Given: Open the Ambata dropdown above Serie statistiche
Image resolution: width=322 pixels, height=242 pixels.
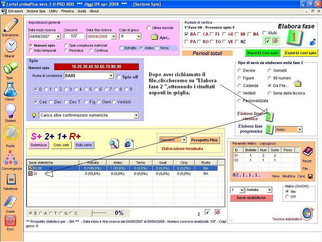Looking at the screenshot, I should (269, 190).
